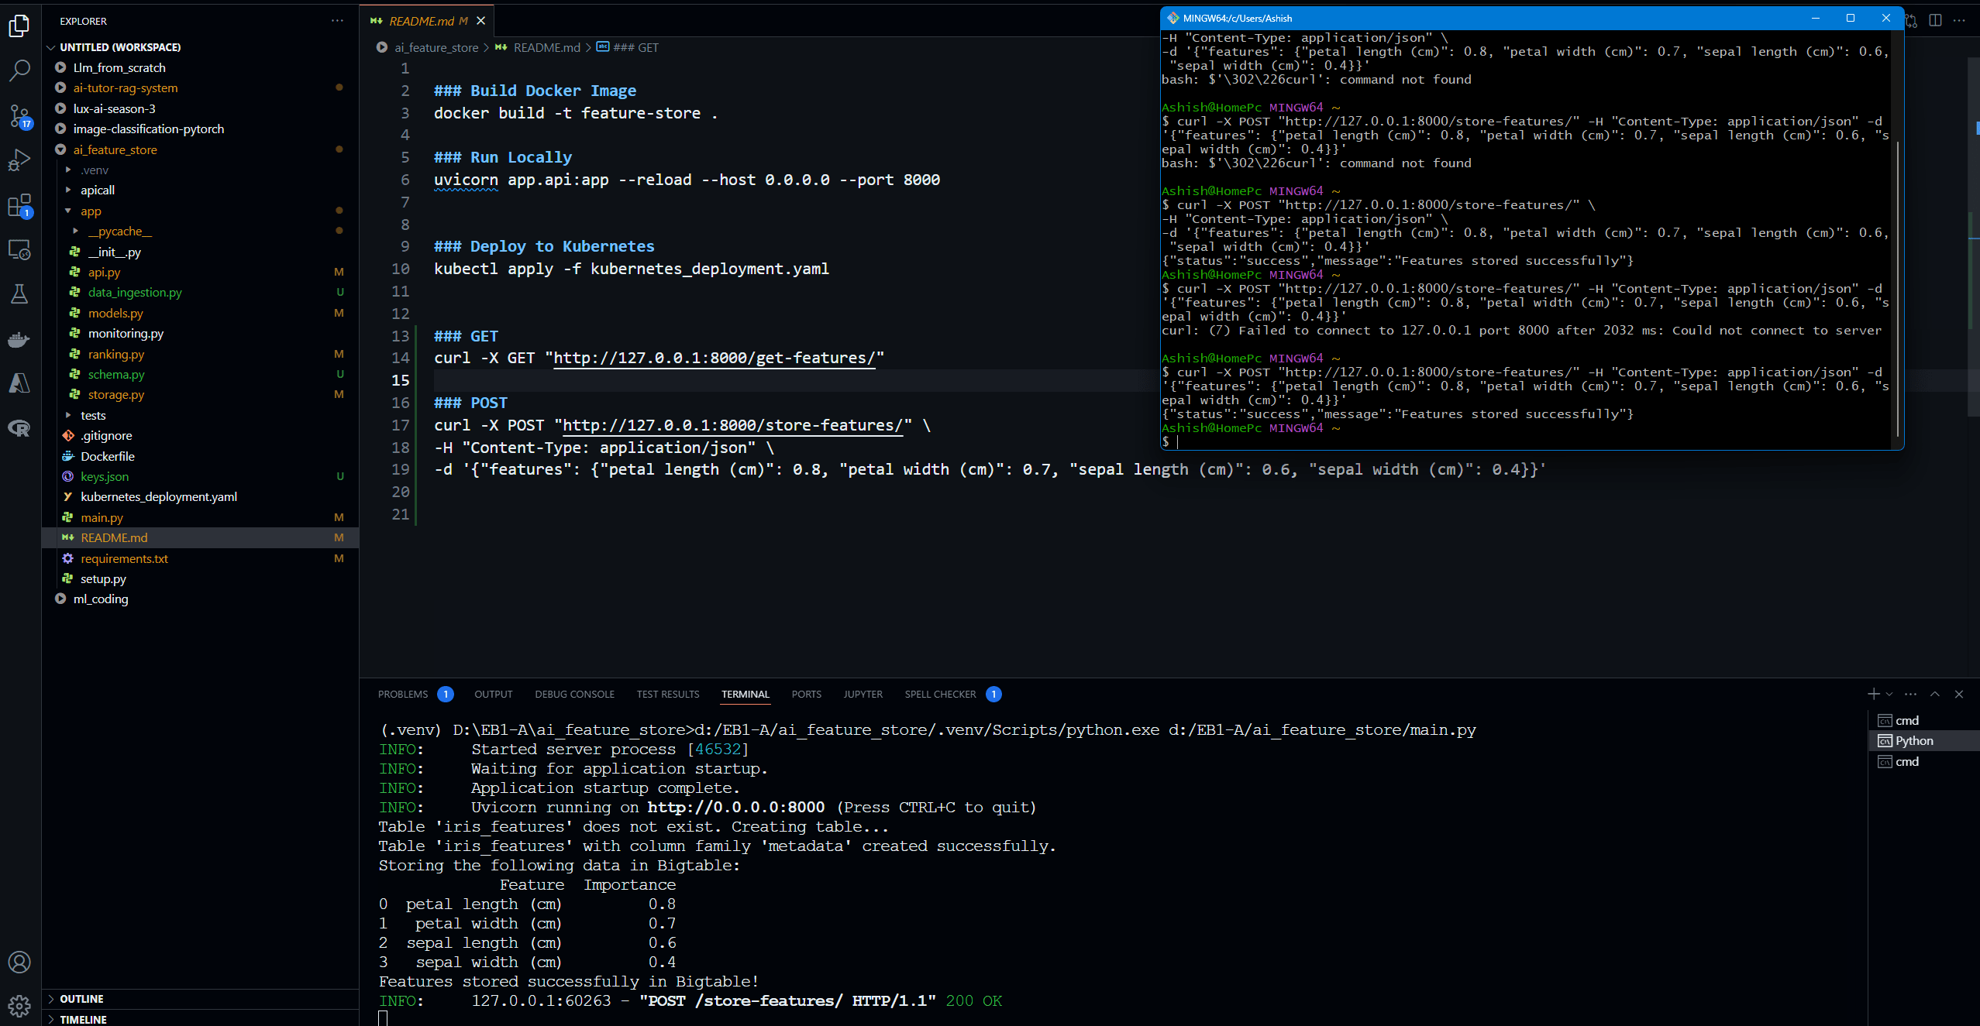This screenshot has width=1980, height=1026.
Task: Maximize the terminal panel size
Action: (x=1935, y=694)
